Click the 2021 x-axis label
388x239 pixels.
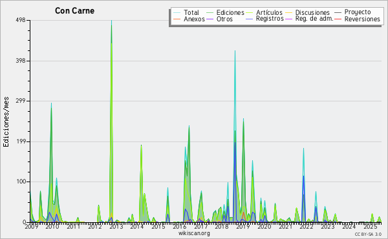[286, 227]
